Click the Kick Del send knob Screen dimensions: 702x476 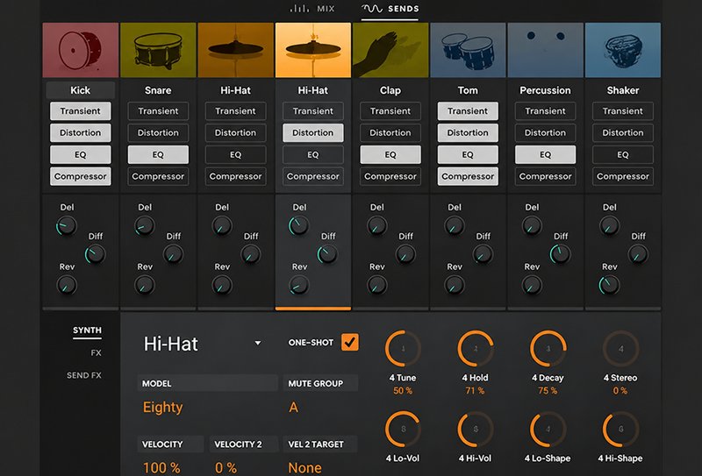pos(67,226)
